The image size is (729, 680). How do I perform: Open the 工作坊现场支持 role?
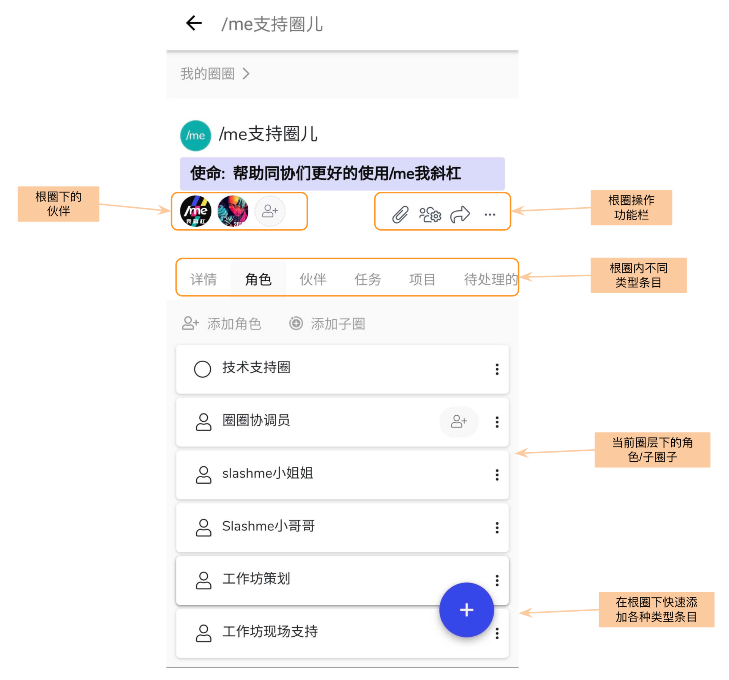(x=342, y=633)
